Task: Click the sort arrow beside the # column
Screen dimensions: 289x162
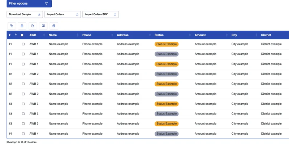Action: coord(16,35)
